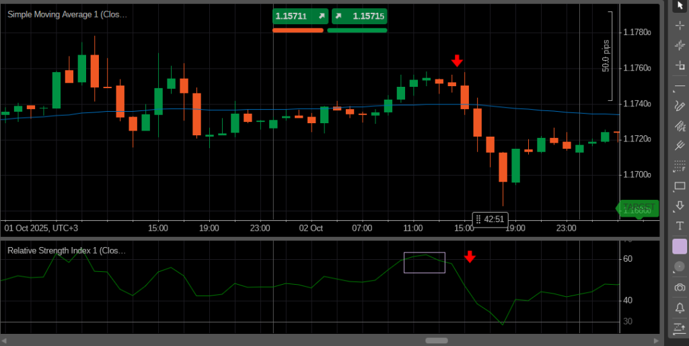
Task: Click the Relative Strength Index indicator label
Action: [67, 250]
